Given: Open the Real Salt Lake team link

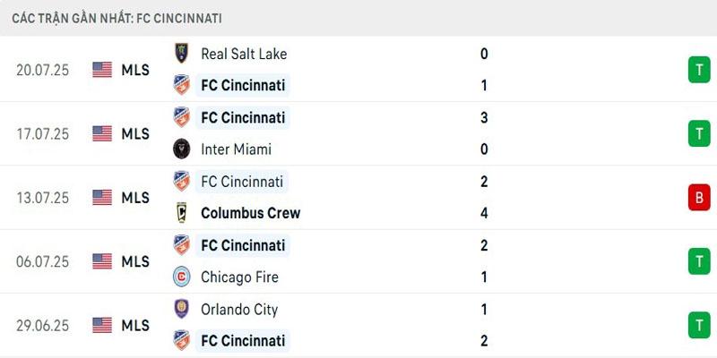Looking at the screenshot, I should [244, 54].
